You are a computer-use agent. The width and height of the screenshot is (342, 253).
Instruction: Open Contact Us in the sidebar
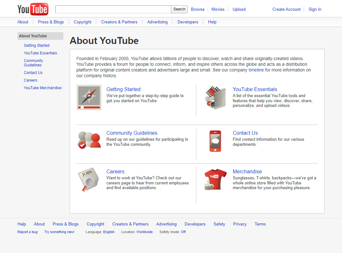pos(33,73)
